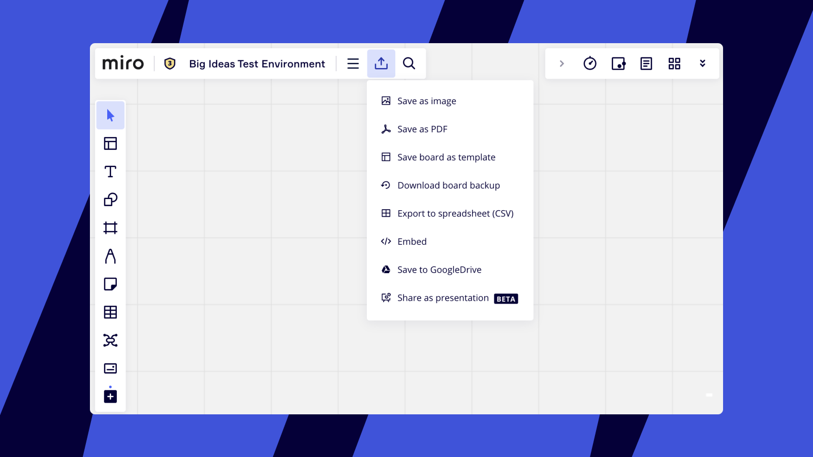The width and height of the screenshot is (813, 457).
Task: Choose Share as presentation BETA
Action: (443, 298)
